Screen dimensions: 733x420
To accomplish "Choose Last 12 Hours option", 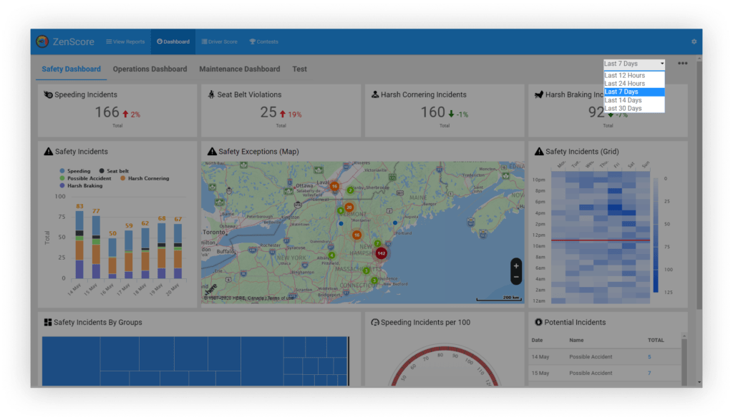I will (634, 75).
